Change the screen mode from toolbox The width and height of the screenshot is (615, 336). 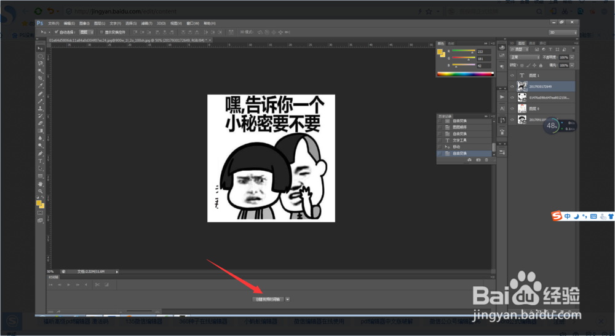pos(40,220)
